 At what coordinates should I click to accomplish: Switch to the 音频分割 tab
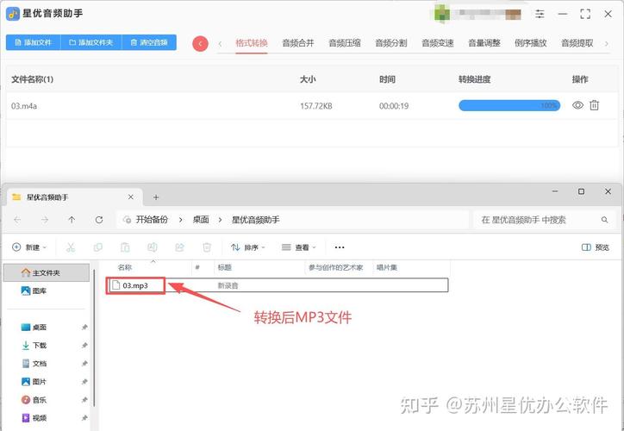391,43
